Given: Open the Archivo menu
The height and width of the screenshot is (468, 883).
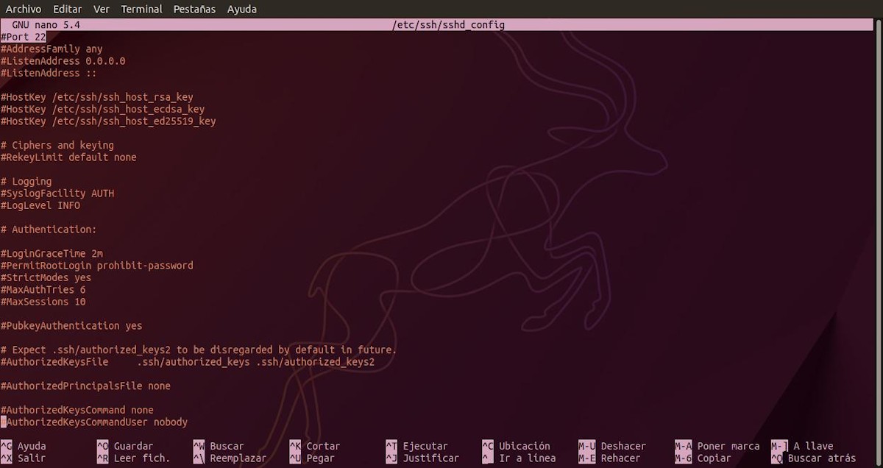Looking at the screenshot, I should coord(23,9).
